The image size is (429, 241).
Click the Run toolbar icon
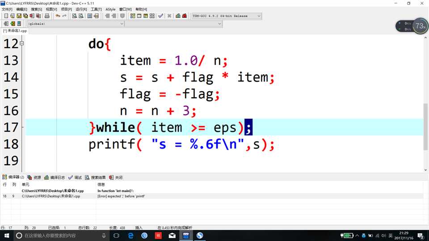pos(139,16)
